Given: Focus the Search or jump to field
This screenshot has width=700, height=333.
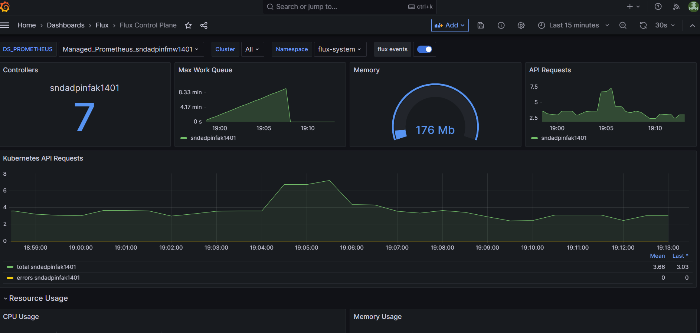Looking at the screenshot, I should (x=349, y=7).
